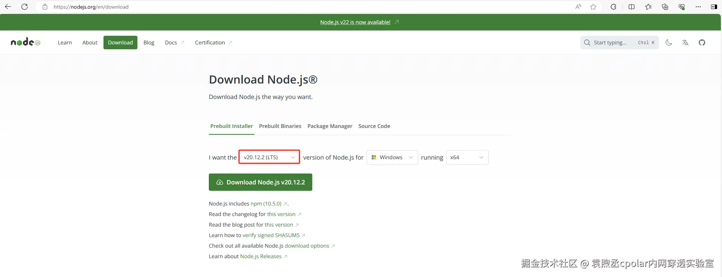Open browser Settings and more ellipsis

pos(698,7)
